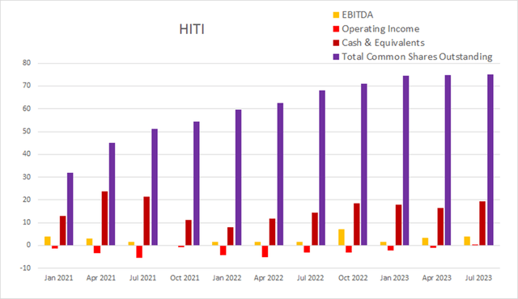518x299 pixels.
Task: Click the Jul 2021 axis label
Action: point(142,278)
